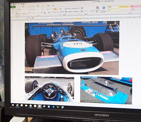Open the font size dropdown showing 11
The height and width of the screenshot is (122, 141).
tap(45, 9)
